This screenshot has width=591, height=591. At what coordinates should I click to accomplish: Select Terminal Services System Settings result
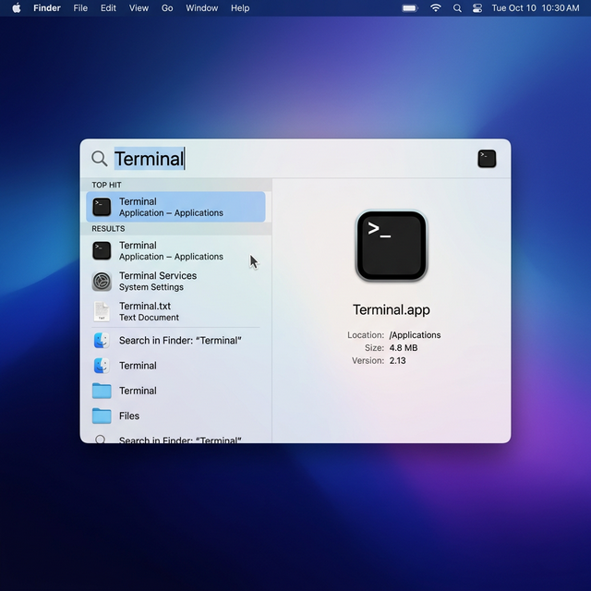coord(175,281)
